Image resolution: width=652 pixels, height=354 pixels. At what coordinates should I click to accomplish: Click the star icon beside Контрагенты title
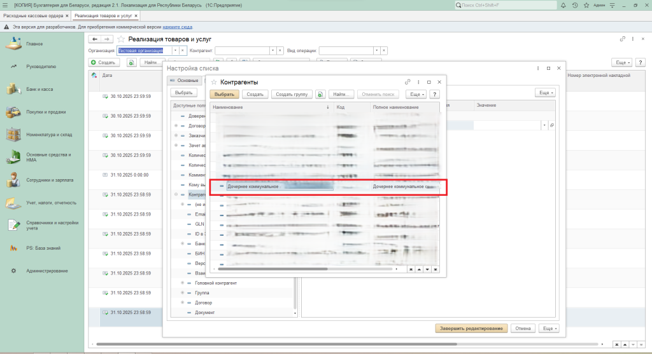point(214,82)
